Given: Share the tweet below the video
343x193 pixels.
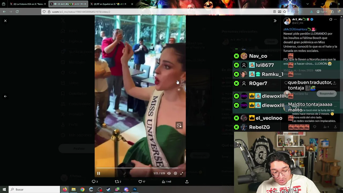Looking at the screenshot, I should pyautogui.click(x=187, y=182).
